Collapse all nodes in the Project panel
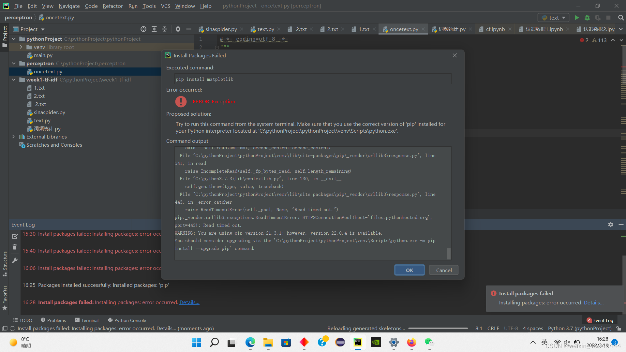This screenshot has height=352, width=626. tap(165, 29)
